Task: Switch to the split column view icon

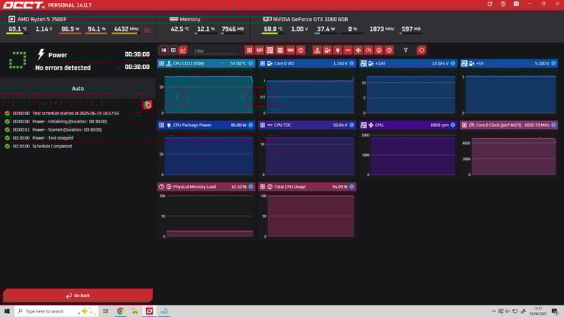Action: click(164, 51)
